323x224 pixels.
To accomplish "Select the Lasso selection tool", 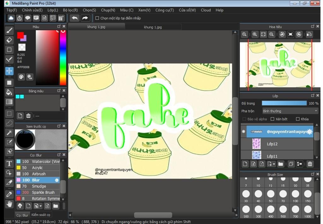I will (9, 123).
